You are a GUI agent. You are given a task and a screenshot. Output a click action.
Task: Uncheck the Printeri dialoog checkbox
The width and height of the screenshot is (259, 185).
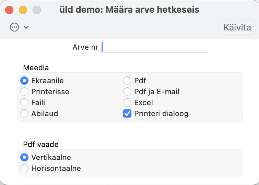127,113
